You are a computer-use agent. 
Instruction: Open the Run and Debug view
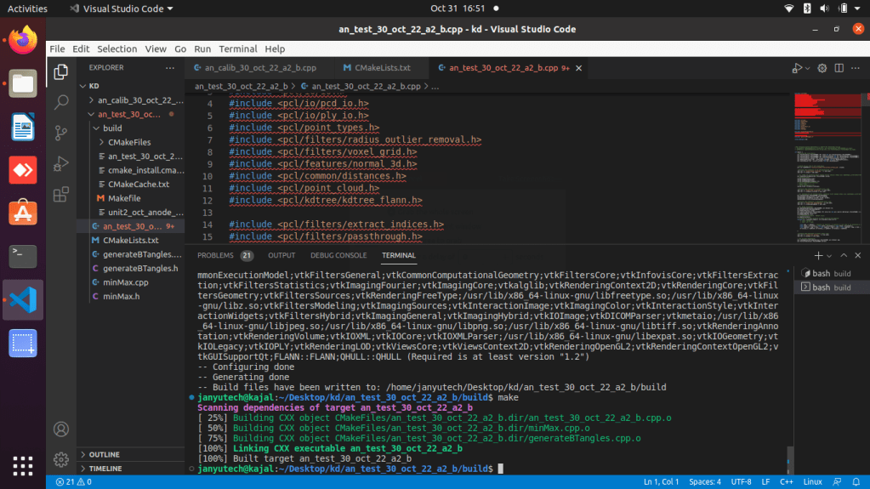point(61,163)
